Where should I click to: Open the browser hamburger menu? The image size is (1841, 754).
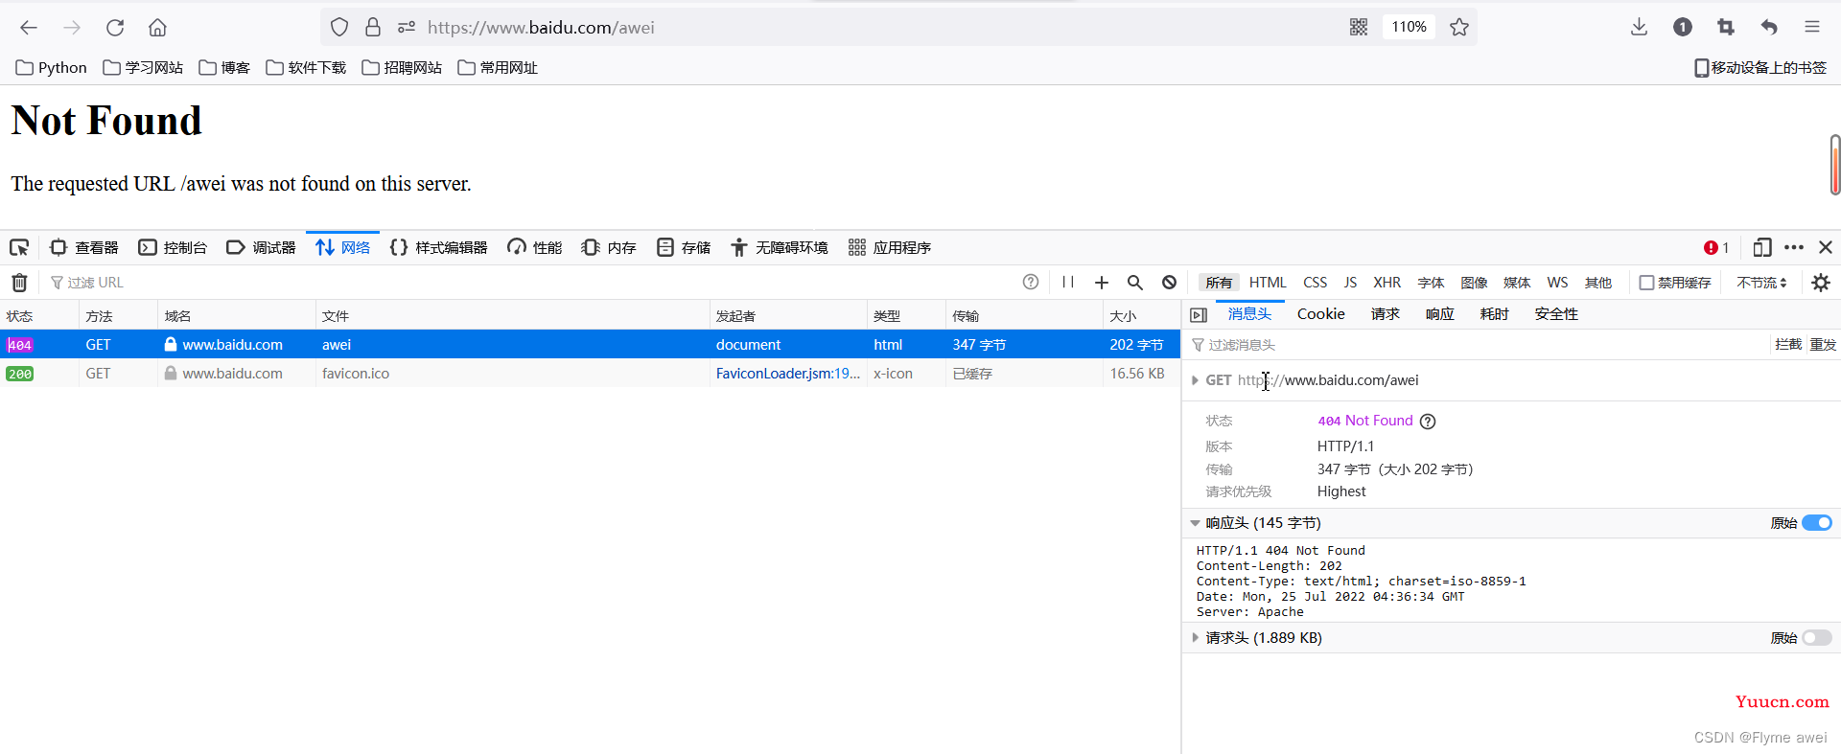(x=1812, y=28)
